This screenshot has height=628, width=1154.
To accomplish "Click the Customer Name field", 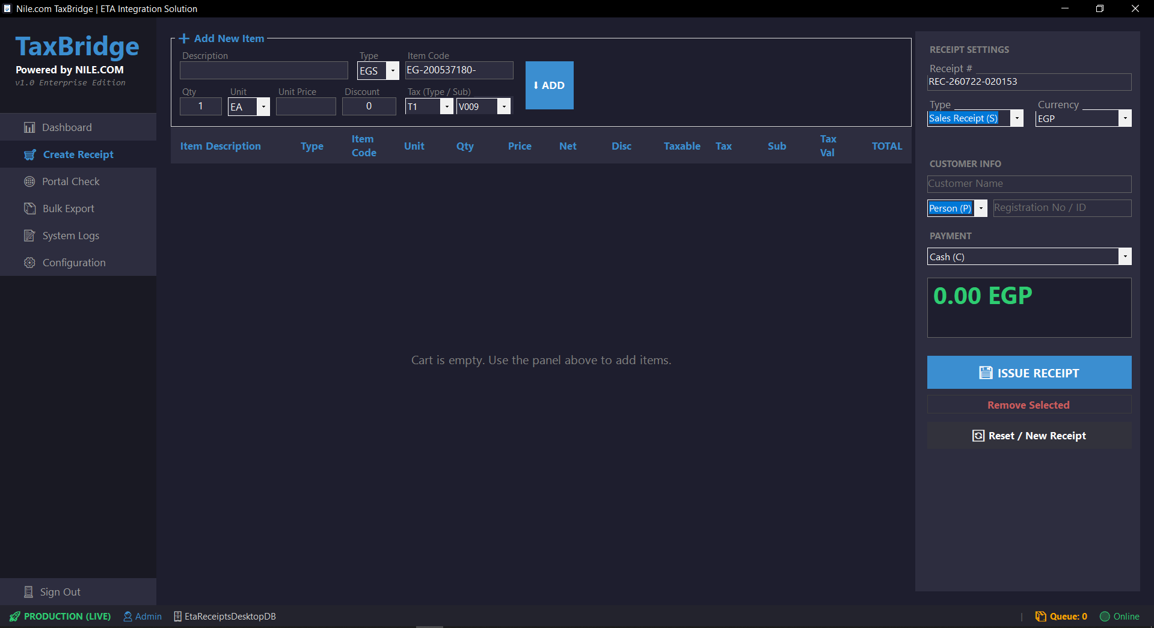I will [1029, 184].
